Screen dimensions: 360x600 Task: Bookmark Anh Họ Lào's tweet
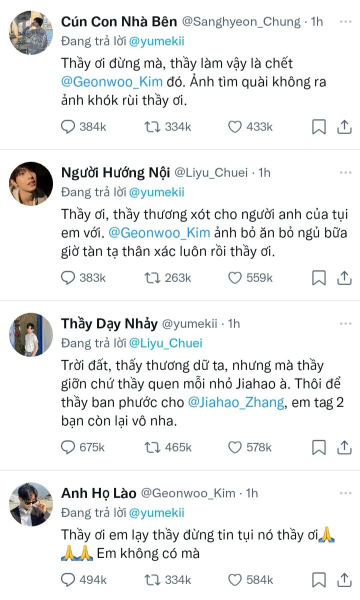coord(318,580)
